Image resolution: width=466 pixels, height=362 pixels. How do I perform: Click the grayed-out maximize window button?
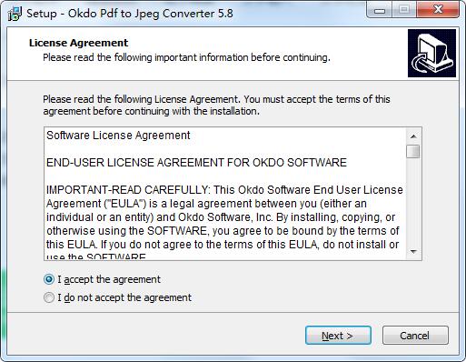[x=404, y=10]
